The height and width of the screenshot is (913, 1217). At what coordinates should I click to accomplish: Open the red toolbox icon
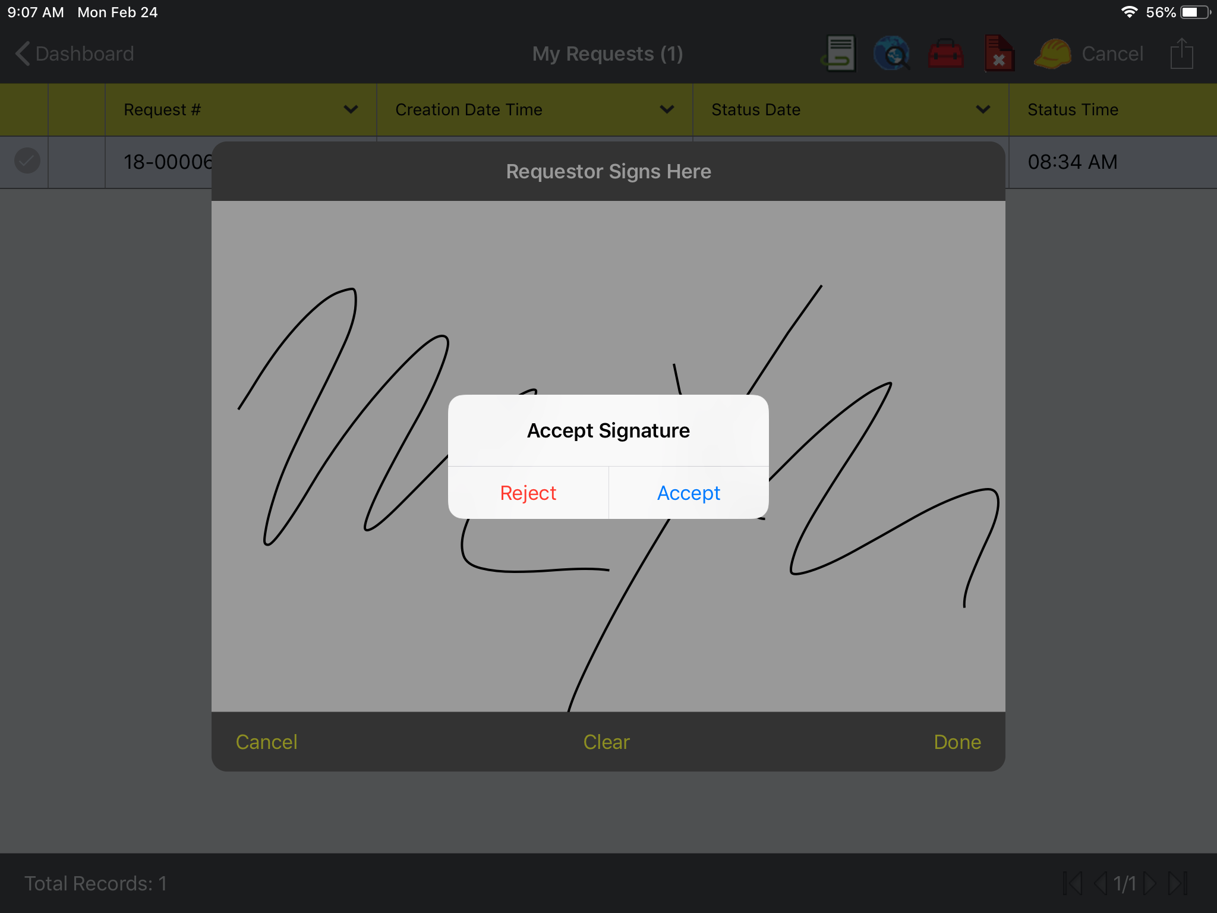(x=946, y=53)
